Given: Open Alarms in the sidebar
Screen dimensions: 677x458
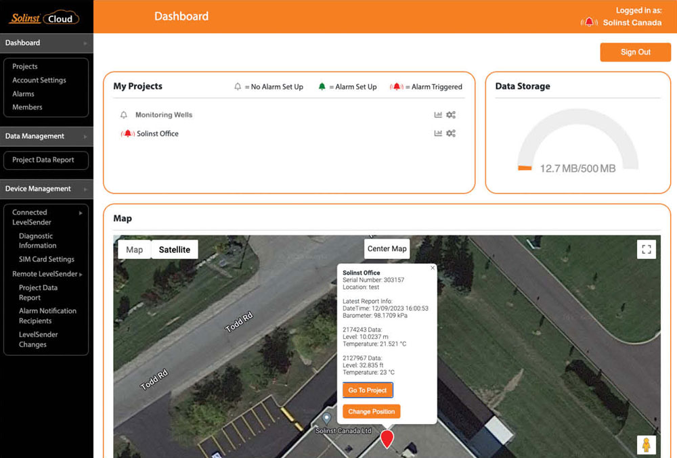Looking at the screenshot, I should pyautogui.click(x=23, y=94).
